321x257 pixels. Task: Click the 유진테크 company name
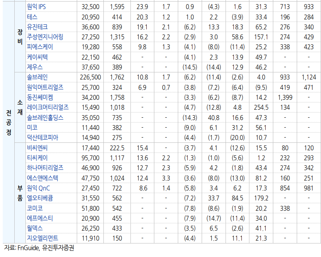pyautogui.click(x=37, y=27)
